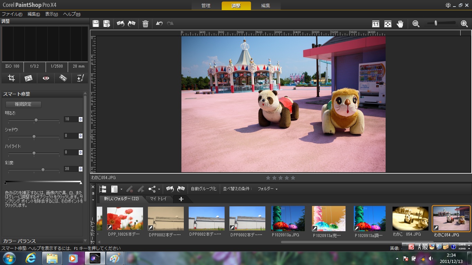Open the ファイル menu
This screenshot has height=265, width=472.
12,14
